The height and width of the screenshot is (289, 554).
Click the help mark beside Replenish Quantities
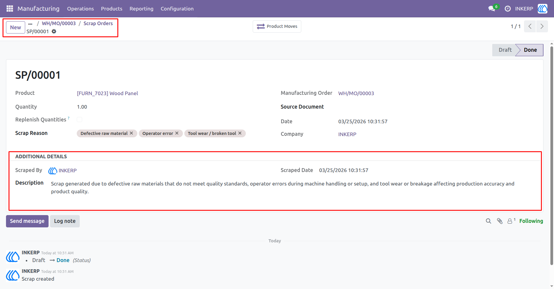click(69, 118)
